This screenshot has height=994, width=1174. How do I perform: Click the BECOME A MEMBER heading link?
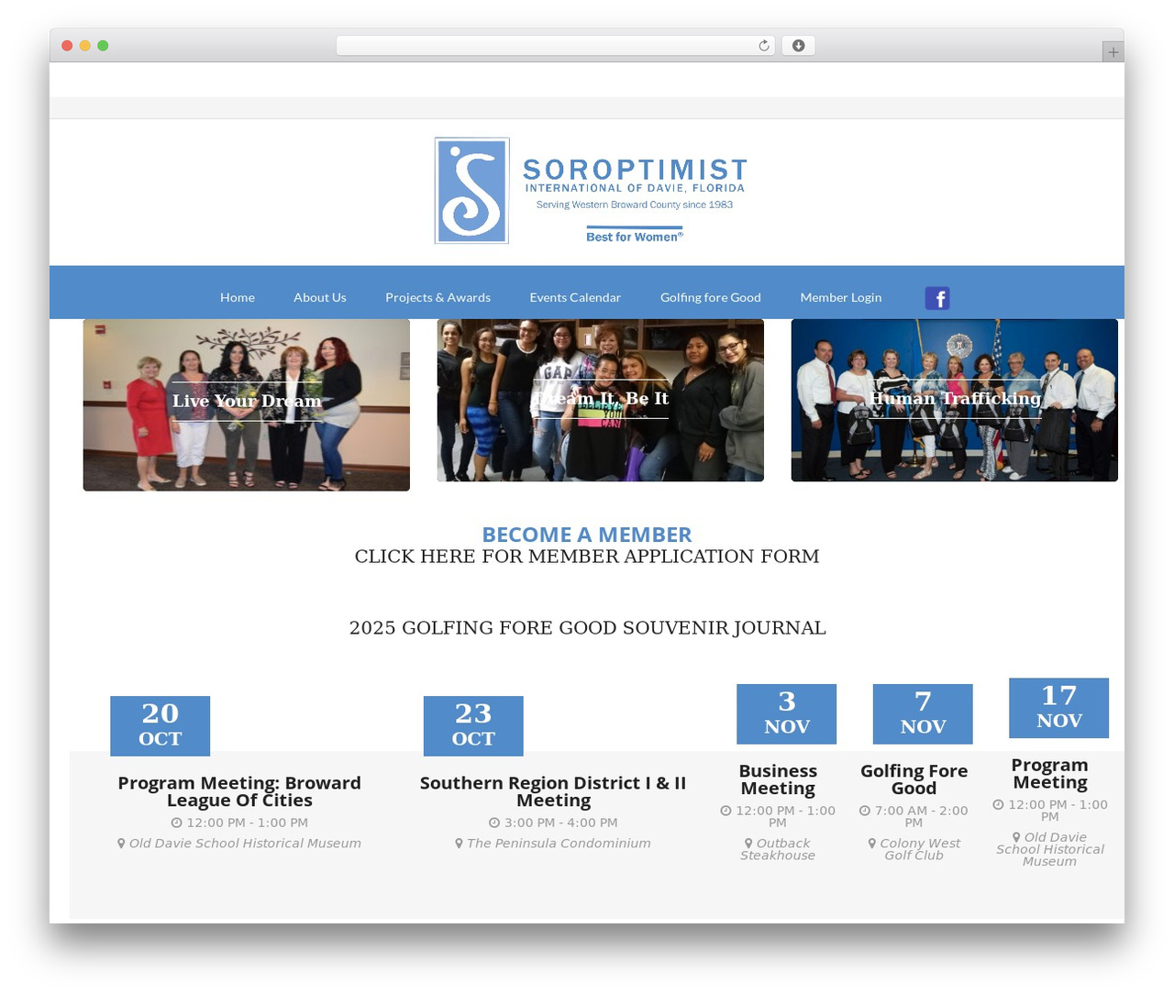587,535
